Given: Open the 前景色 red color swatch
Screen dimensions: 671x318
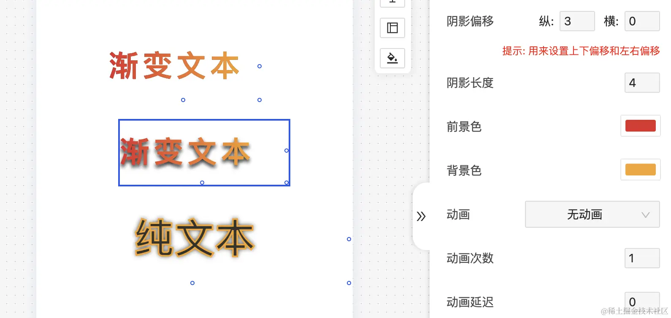Looking at the screenshot, I should pyautogui.click(x=640, y=126).
